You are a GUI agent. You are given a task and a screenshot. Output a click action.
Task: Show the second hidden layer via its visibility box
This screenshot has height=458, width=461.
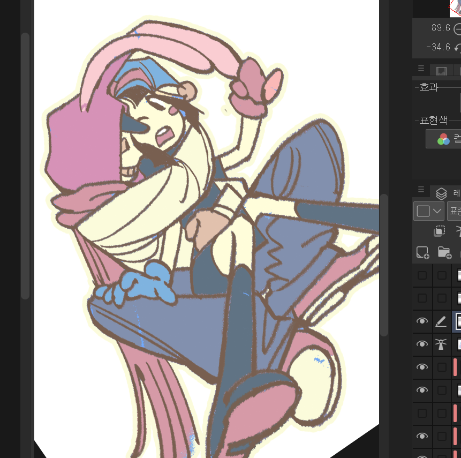click(x=422, y=298)
